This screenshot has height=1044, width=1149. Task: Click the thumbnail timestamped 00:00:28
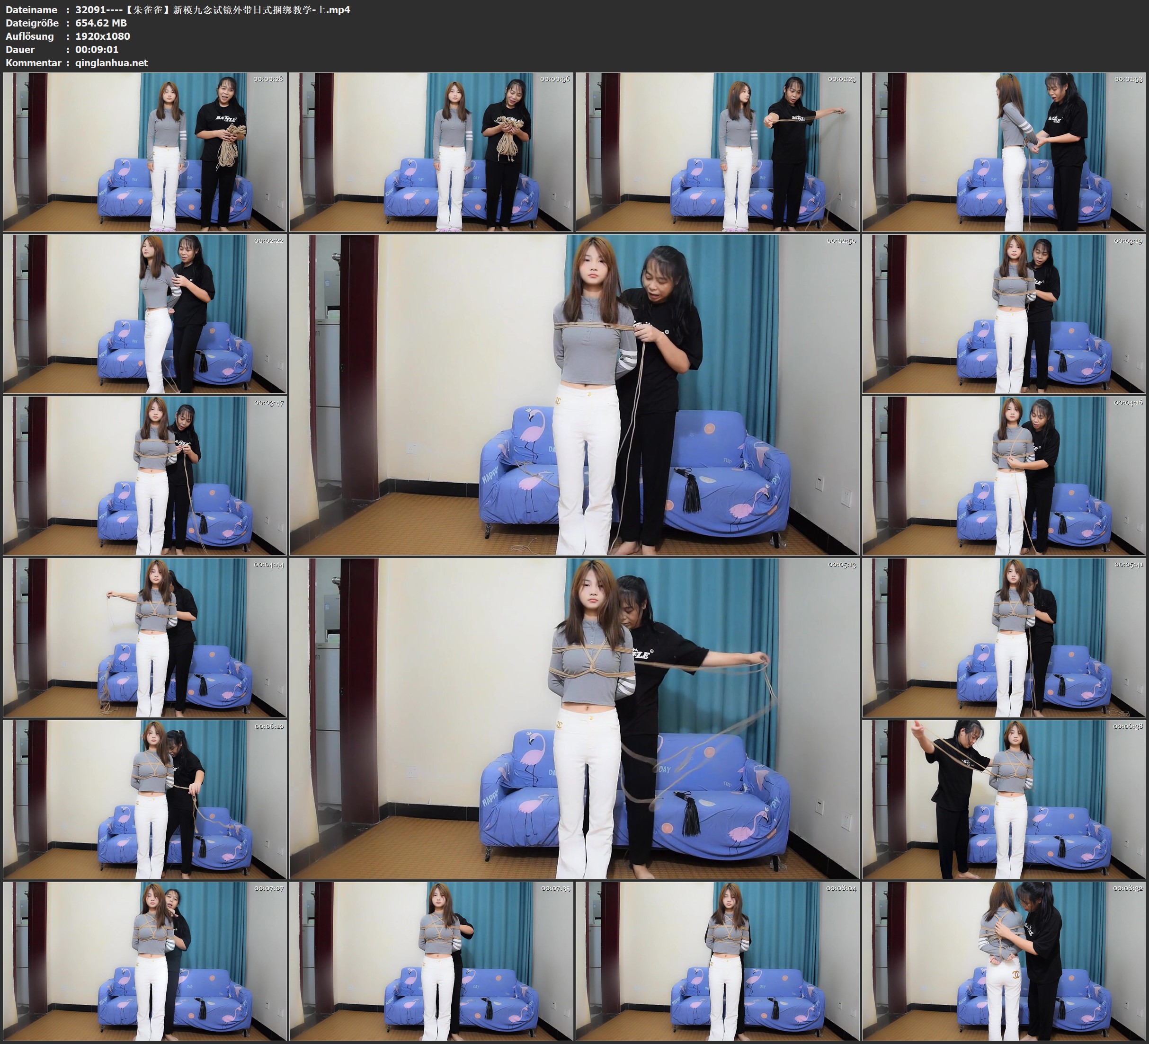coord(145,151)
